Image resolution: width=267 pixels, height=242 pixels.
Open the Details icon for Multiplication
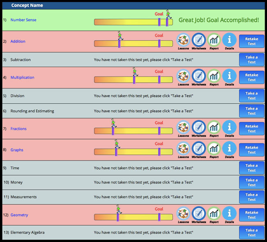(x=229, y=76)
